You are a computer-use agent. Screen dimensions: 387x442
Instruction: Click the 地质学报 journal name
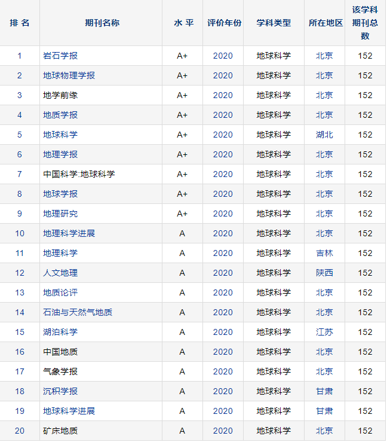coord(60,115)
